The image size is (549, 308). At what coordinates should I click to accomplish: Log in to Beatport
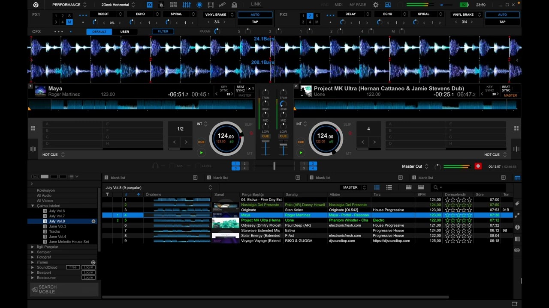click(x=88, y=272)
